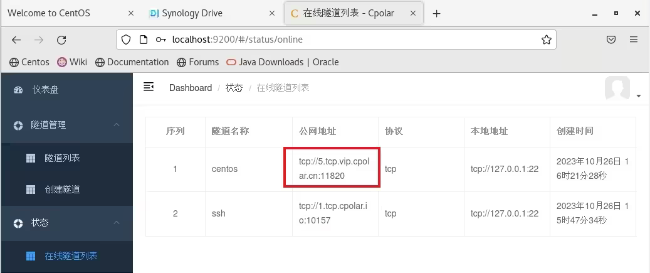Click the tcp://5.tcp.vip.cpolar.cn:11820 address
The width and height of the screenshot is (650, 273).
pyautogui.click(x=333, y=168)
